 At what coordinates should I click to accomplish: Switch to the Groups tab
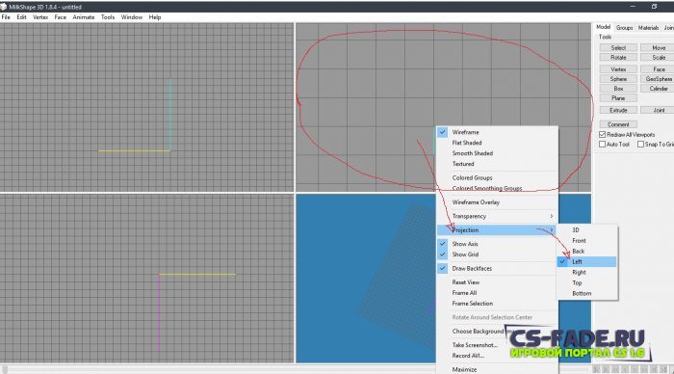coord(624,28)
